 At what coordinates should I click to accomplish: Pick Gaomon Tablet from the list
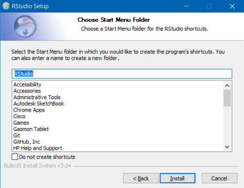coord(31,129)
